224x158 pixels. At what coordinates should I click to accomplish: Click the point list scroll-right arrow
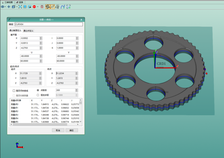[78, 125]
